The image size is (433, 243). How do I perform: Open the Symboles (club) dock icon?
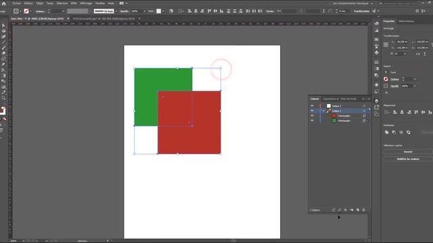376,53
